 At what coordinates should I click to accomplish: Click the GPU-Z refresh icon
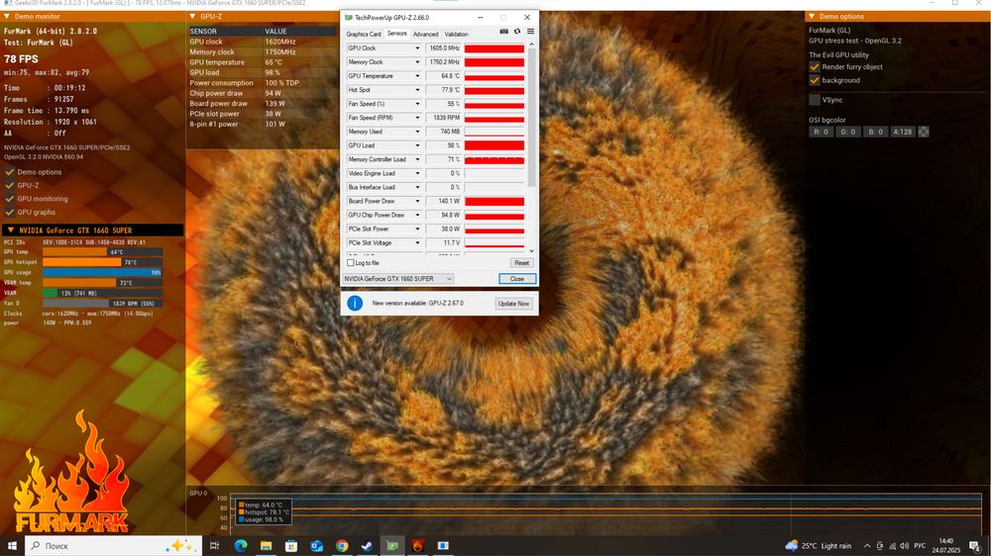click(x=517, y=32)
